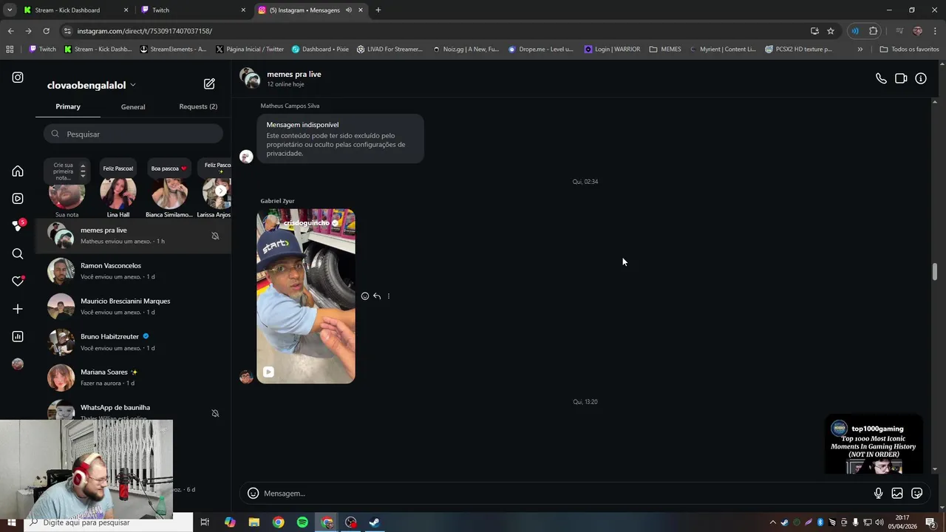Open Todos os favoritos folder
The width and height of the screenshot is (946, 532).
point(909,50)
